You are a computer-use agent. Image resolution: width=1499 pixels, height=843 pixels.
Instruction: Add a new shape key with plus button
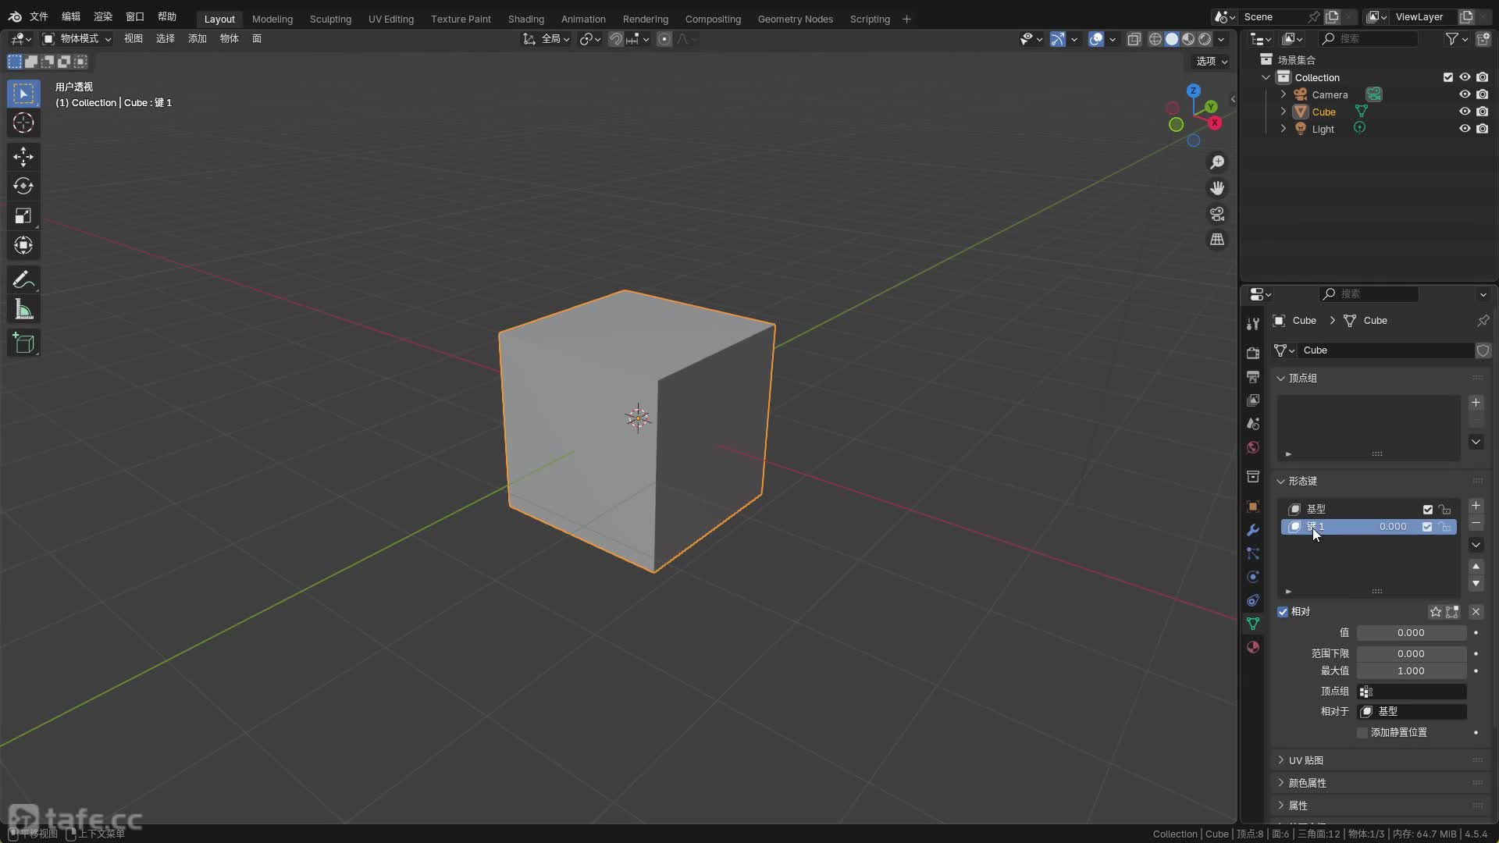coord(1476,506)
